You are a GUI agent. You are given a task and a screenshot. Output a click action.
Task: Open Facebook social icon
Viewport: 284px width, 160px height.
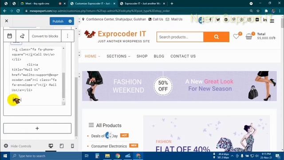210,20
